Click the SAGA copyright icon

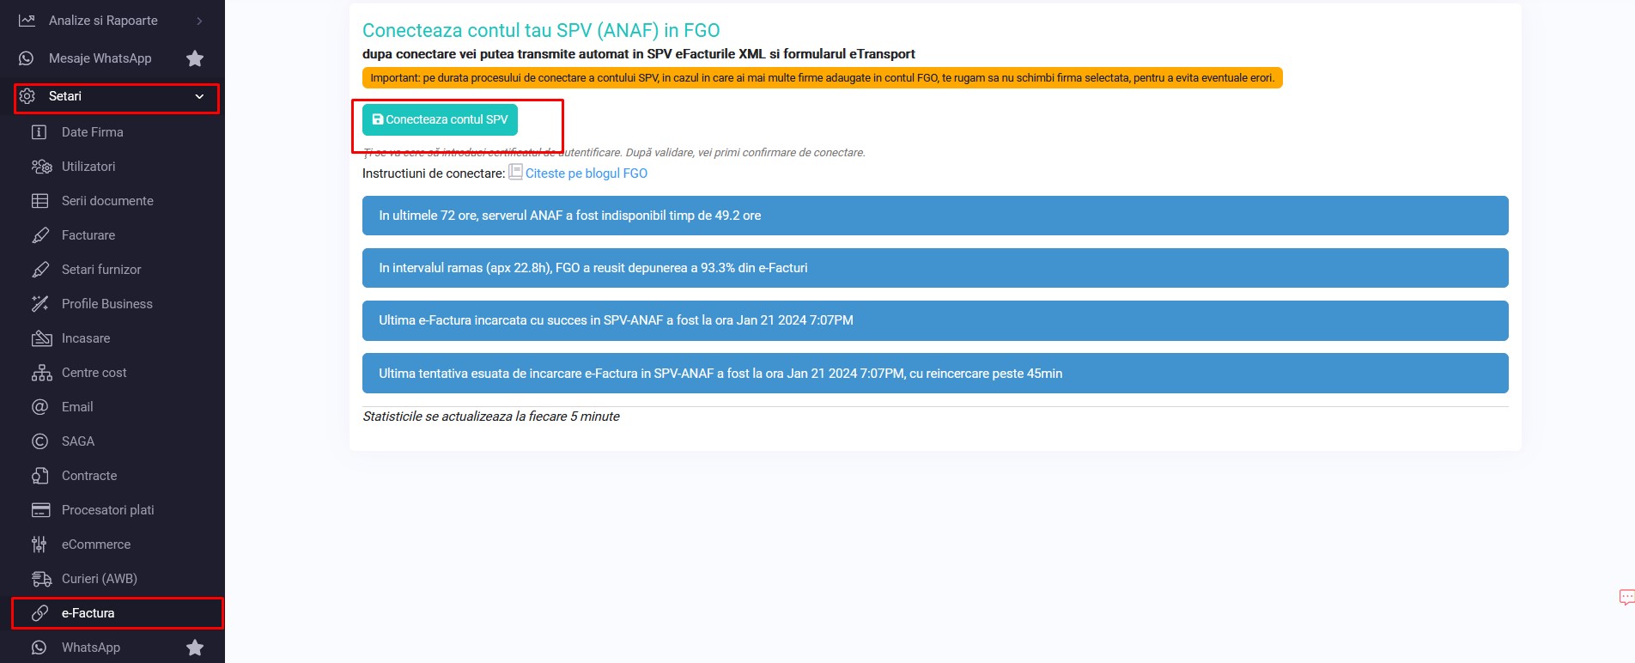click(40, 441)
